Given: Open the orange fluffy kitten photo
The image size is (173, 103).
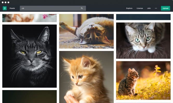Looking at the screenshot, I should point(86,77).
